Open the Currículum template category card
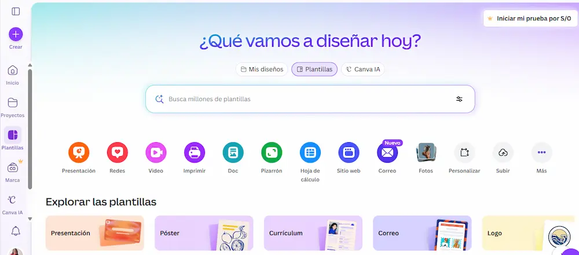579x255 pixels. 313,233
